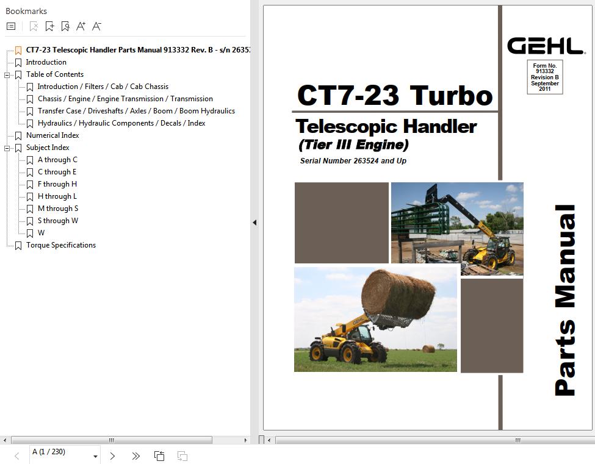The height and width of the screenshot is (464, 595).
Task: Click the 'Telescopic Handler' heading
Action: tap(386, 126)
